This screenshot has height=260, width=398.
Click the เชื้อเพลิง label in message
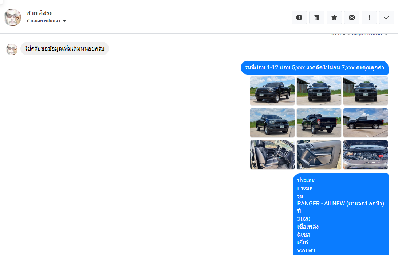click(x=308, y=227)
